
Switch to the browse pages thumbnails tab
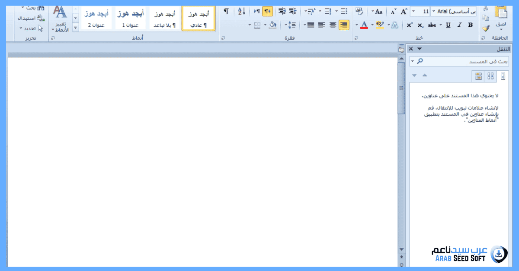[x=490, y=76]
